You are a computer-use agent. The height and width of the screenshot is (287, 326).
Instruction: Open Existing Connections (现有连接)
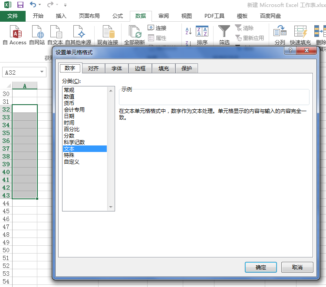[108, 35]
